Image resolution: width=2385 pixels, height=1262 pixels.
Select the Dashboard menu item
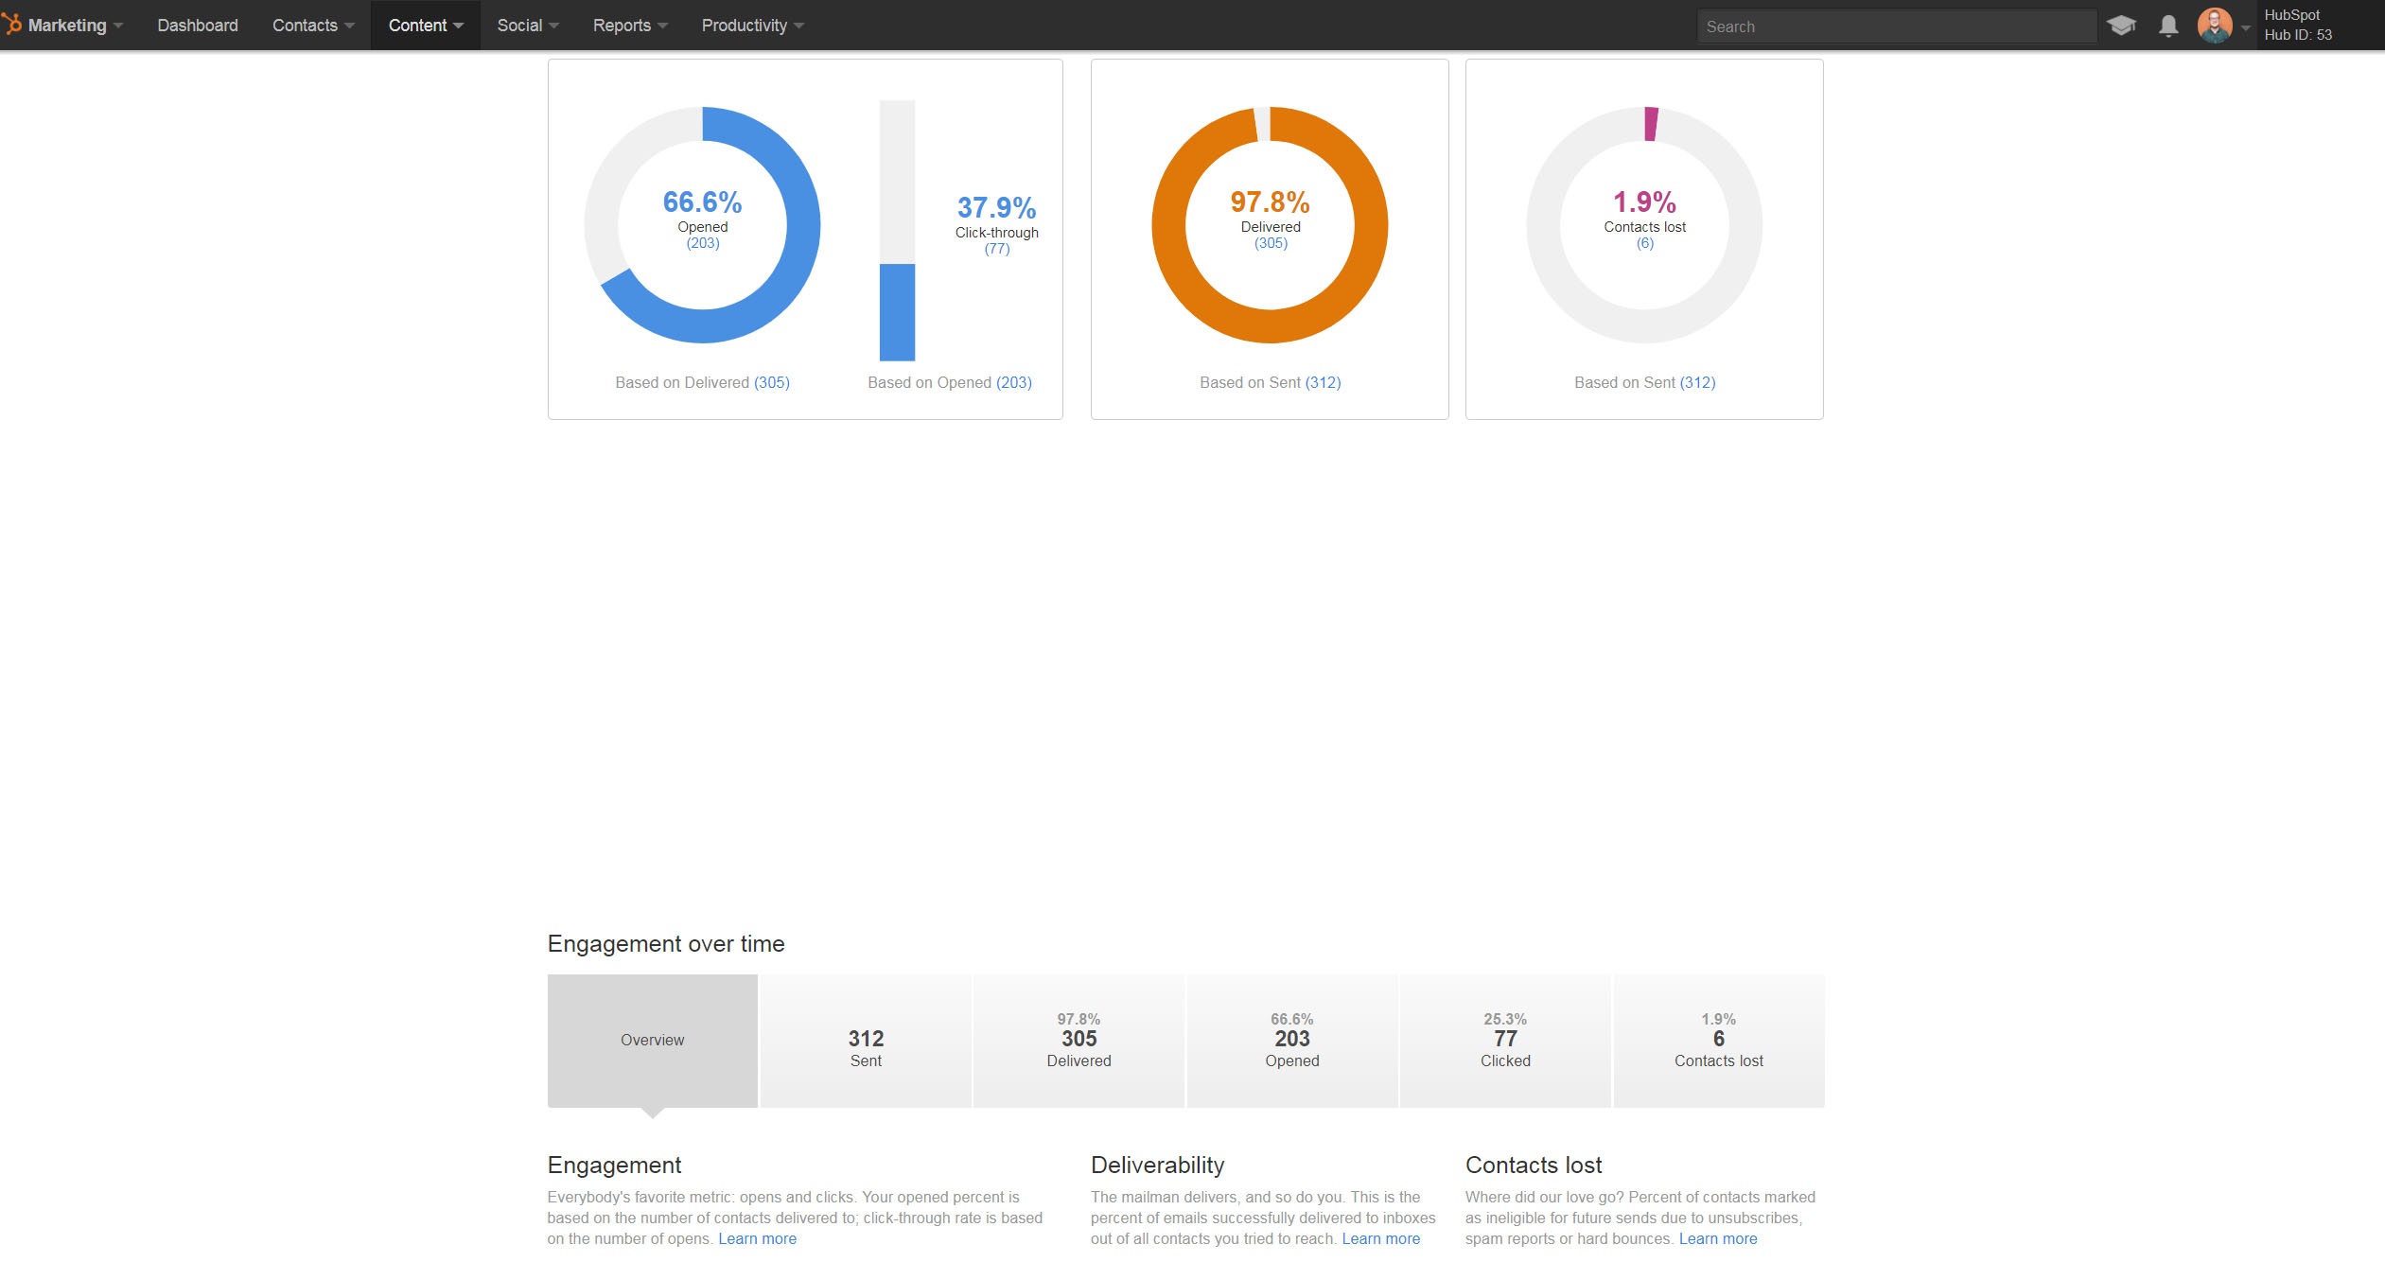(197, 25)
